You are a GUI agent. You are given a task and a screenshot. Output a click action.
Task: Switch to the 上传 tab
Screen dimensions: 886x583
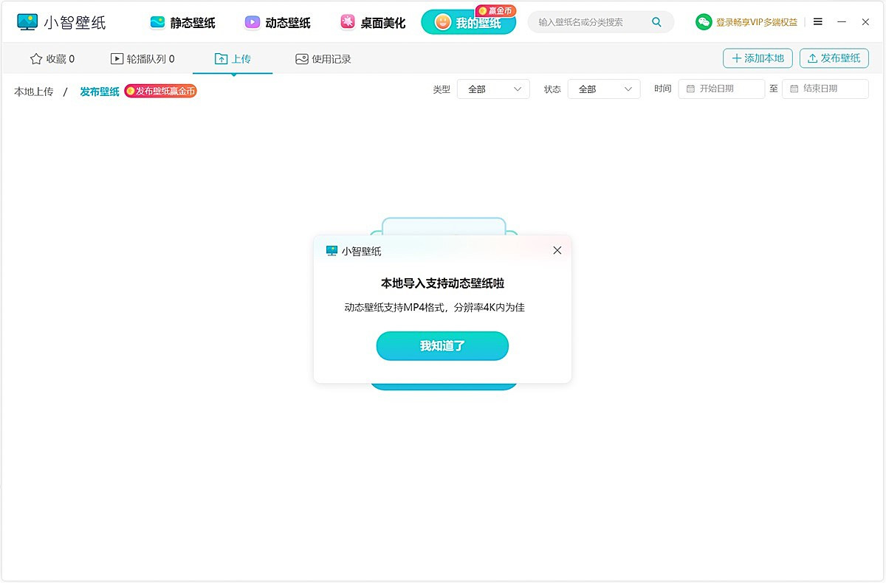pos(233,58)
